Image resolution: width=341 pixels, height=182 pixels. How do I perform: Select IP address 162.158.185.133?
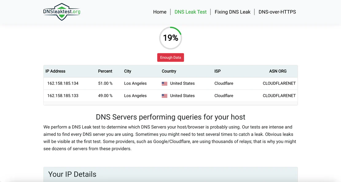[63, 96]
